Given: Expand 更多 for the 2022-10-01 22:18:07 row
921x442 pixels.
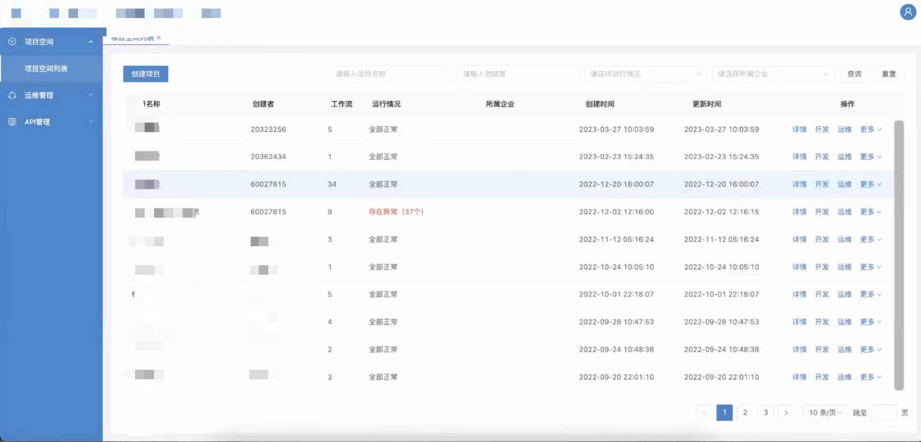Looking at the screenshot, I should click(871, 294).
